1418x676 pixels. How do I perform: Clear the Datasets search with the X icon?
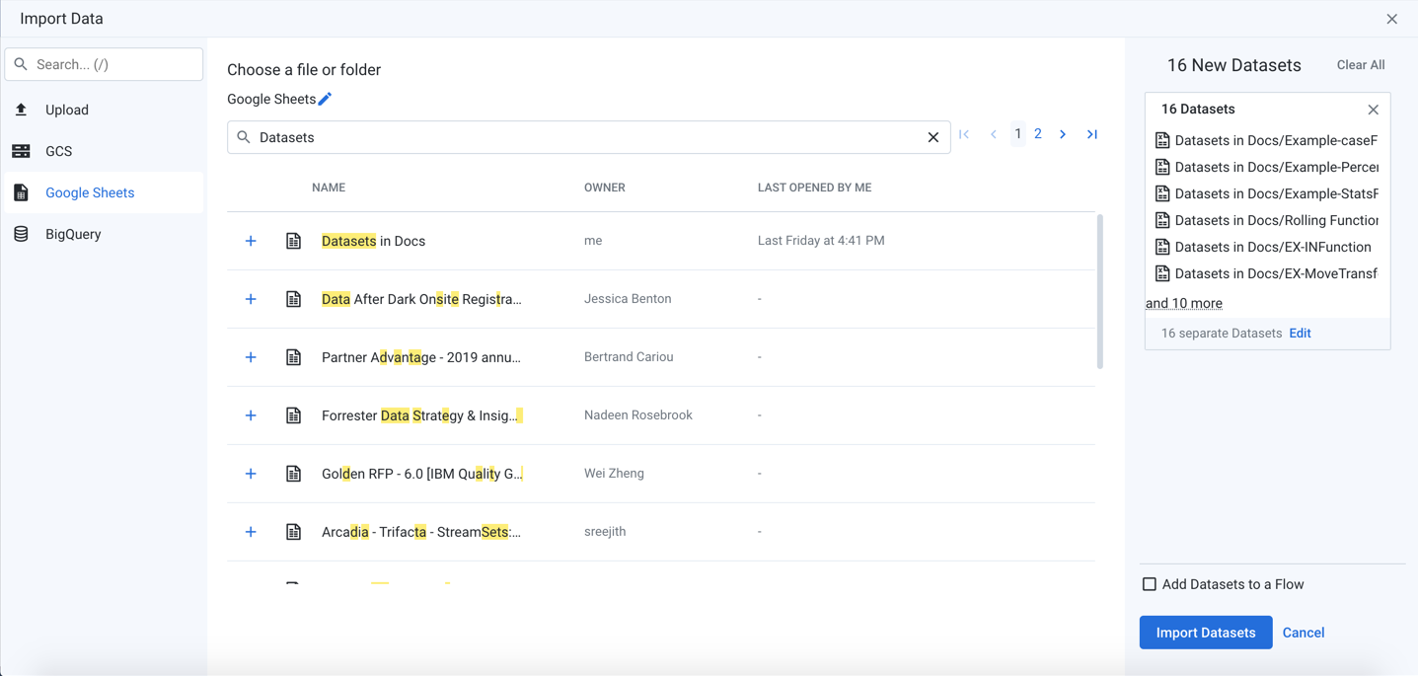933,137
